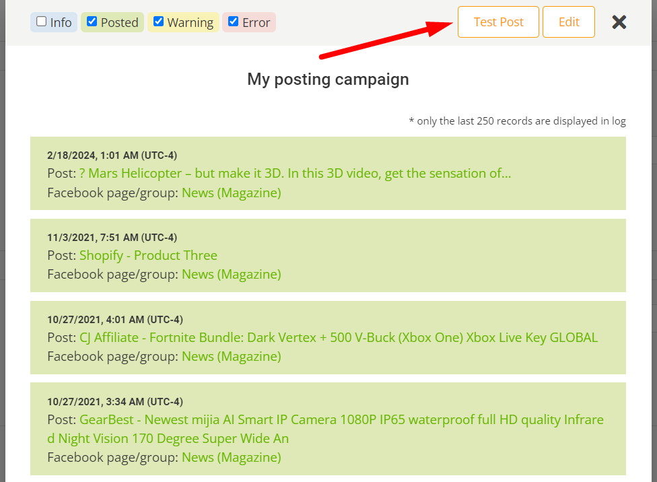This screenshot has width=657, height=482.
Task: Select the 2/18/2024, 1:01 AM timestamp
Action: [112, 156]
